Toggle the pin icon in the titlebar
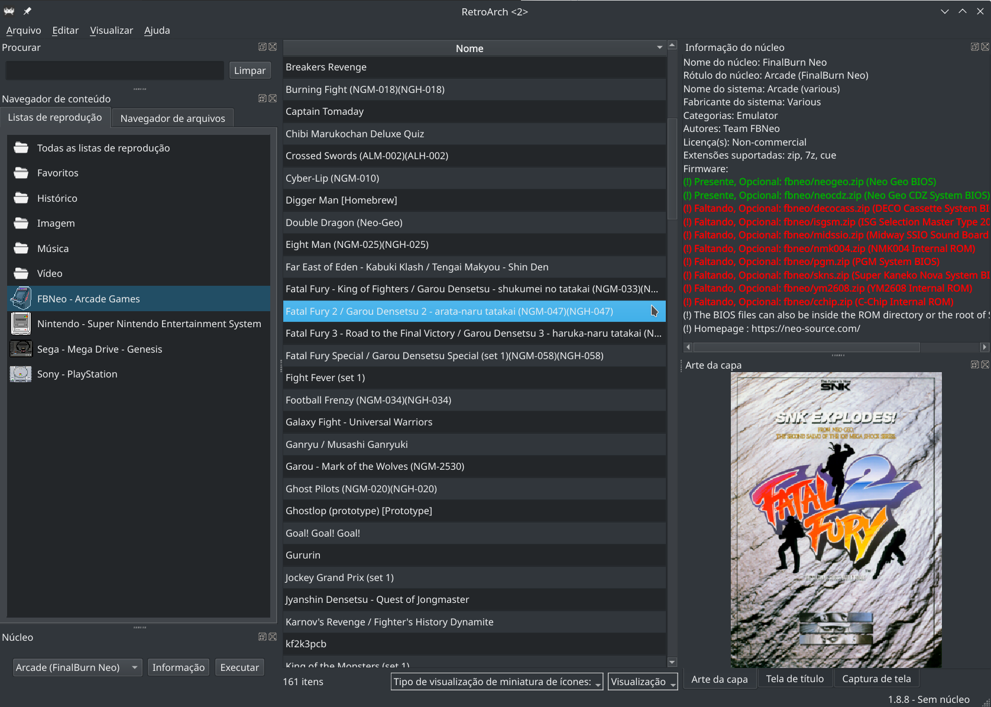991x707 pixels. coord(27,11)
